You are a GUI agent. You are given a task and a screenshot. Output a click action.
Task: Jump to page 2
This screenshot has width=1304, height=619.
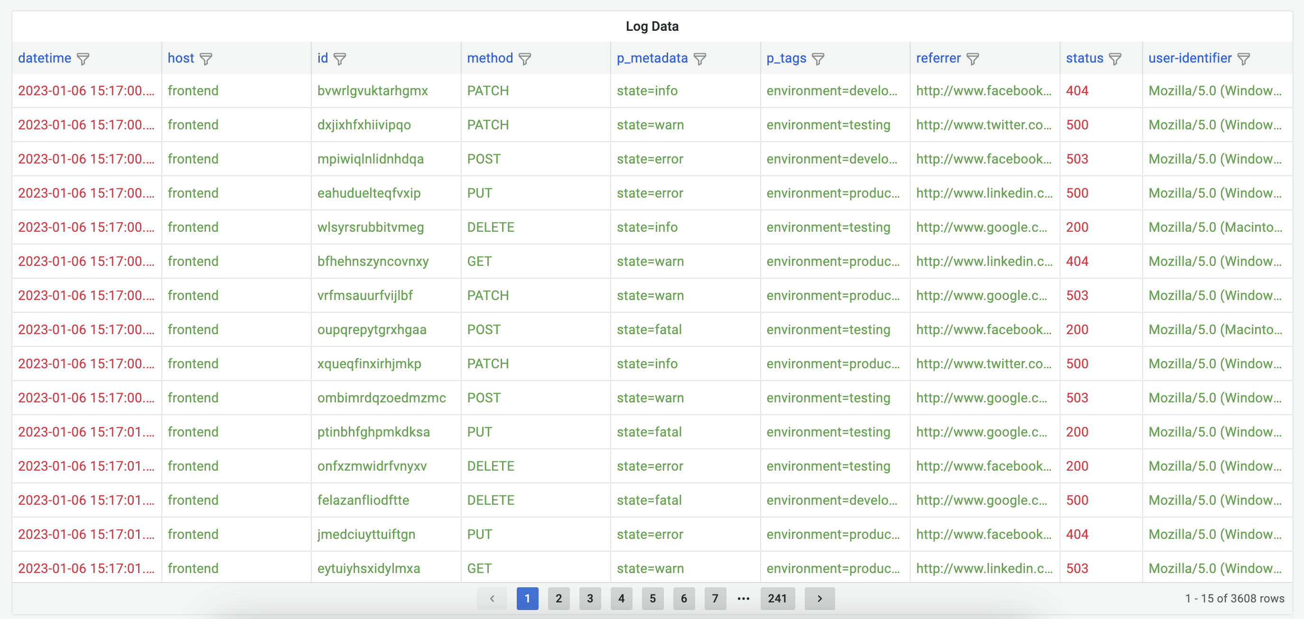pos(559,599)
